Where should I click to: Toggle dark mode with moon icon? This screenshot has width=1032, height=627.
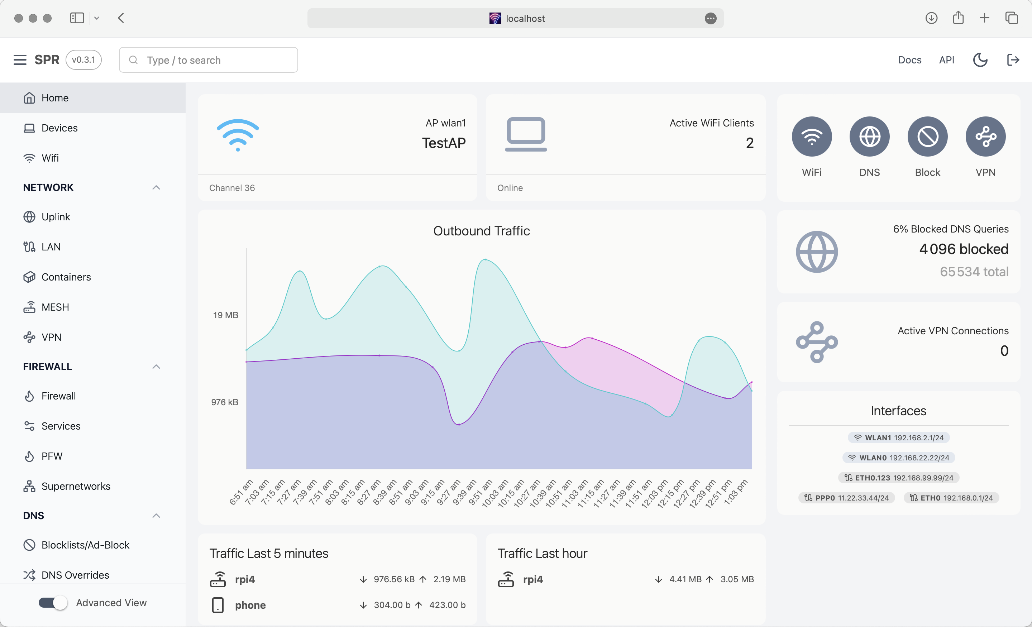pyautogui.click(x=980, y=60)
